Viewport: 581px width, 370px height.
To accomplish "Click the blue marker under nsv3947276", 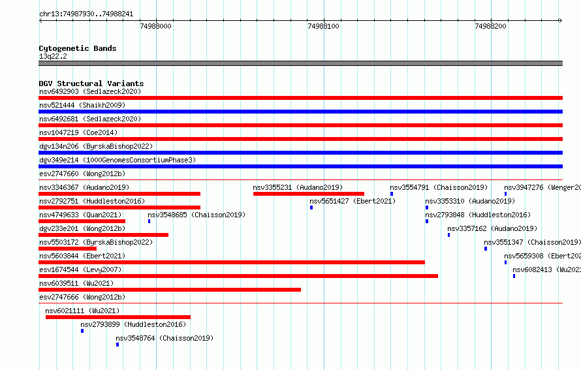I will [505, 194].
